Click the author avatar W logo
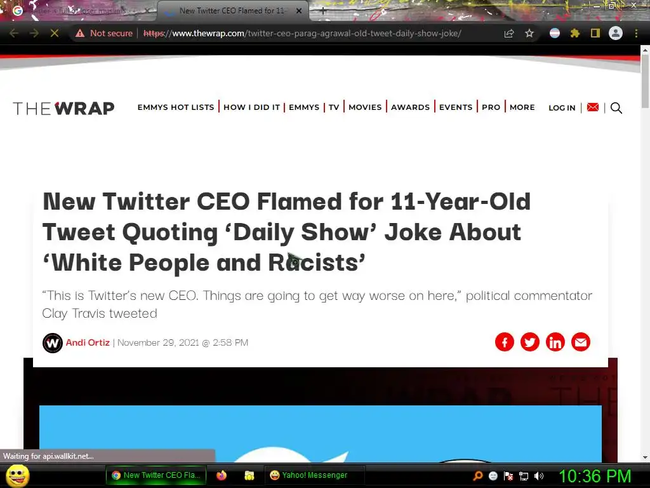650x488 pixels. (53, 342)
